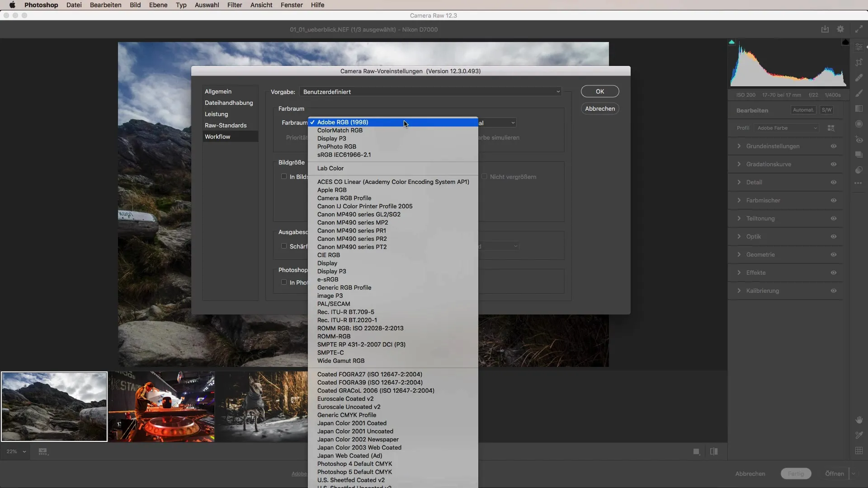Select the Radial filter tool
This screenshot has width=868, height=488.
859,124
